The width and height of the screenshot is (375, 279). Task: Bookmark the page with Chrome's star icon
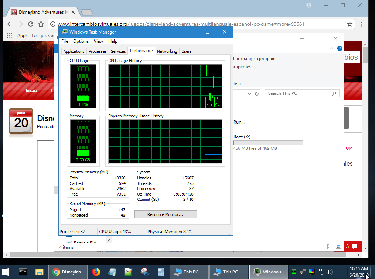[350, 24]
